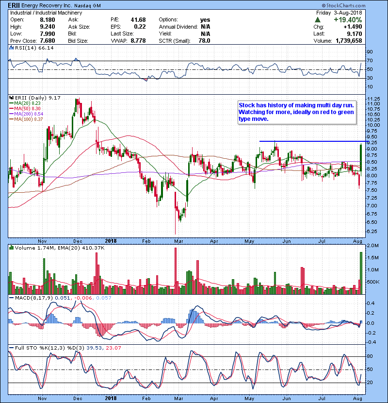Click the Annual Dividend N/A value
The width and height of the screenshot is (388, 403).
pyautogui.click(x=206, y=27)
